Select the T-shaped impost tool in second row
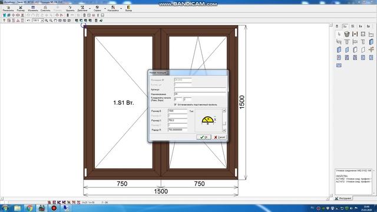 point(347,42)
